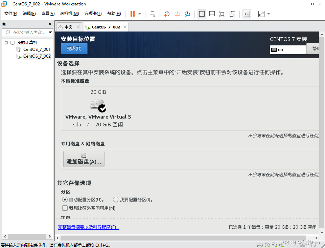The height and width of the screenshot is (248, 325).
Task: Click the network adapter status bar icon
Action: pos(274,245)
